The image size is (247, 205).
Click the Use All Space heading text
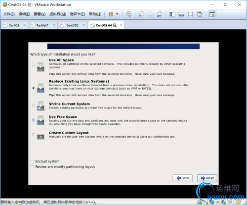(61, 60)
